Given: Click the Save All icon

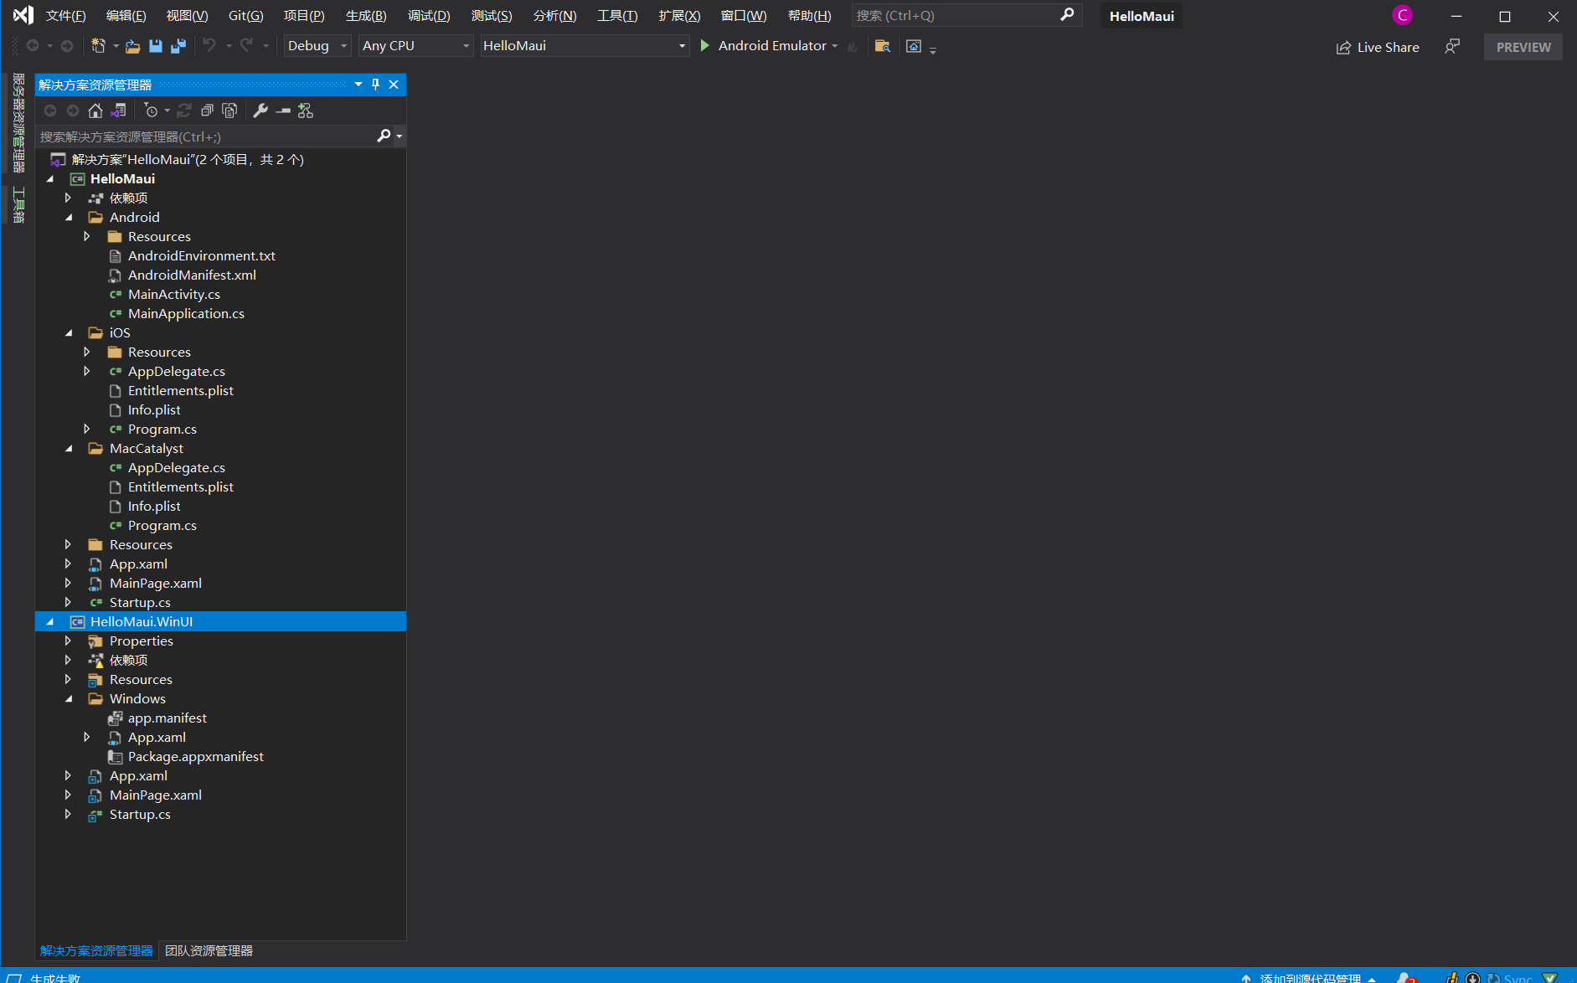Looking at the screenshot, I should 178,46.
